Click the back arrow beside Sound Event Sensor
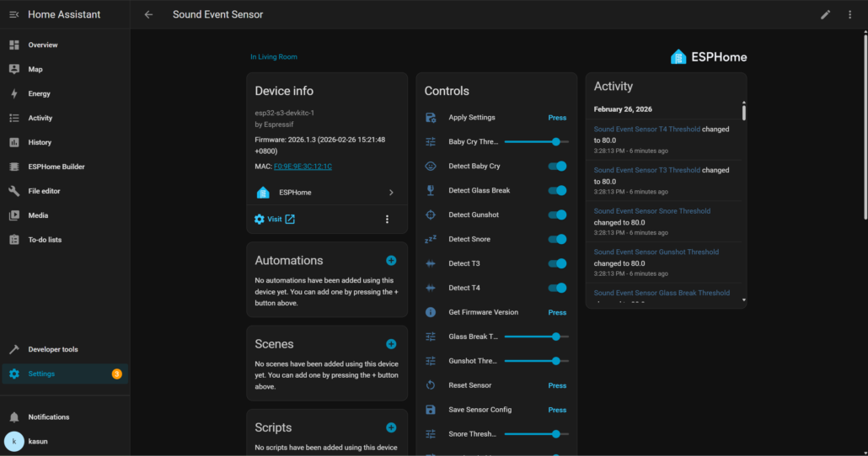 pyautogui.click(x=148, y=14)
